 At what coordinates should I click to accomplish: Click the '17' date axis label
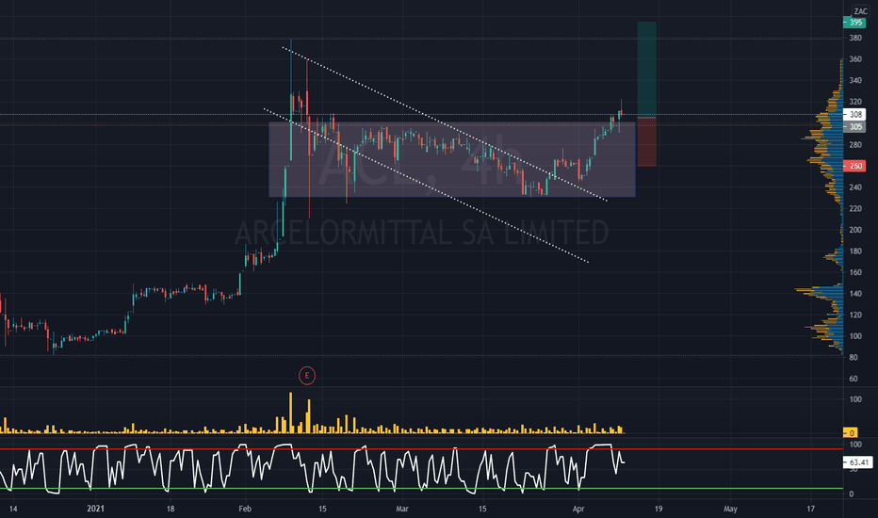click(x=811, y=509)
